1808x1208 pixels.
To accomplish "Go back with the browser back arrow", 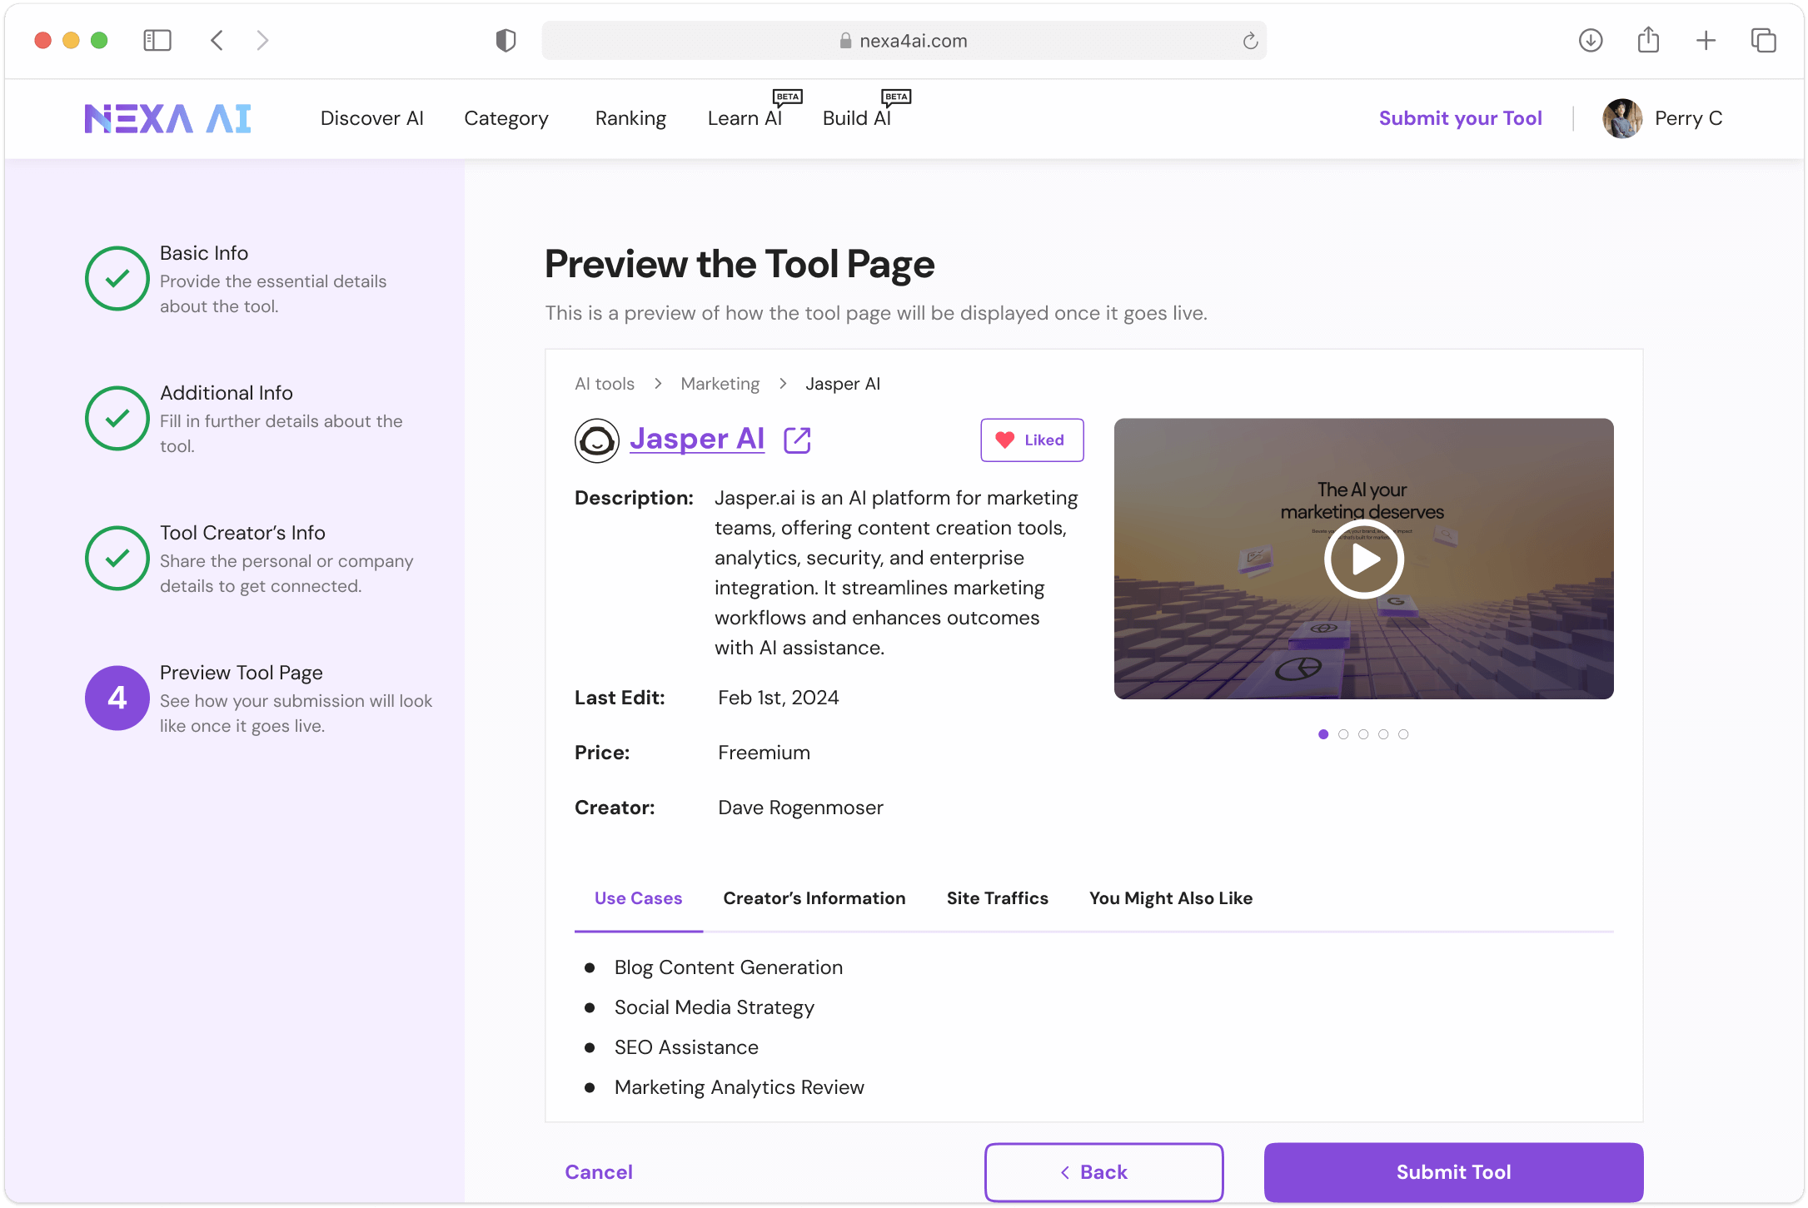I will [x=217, y=40].
